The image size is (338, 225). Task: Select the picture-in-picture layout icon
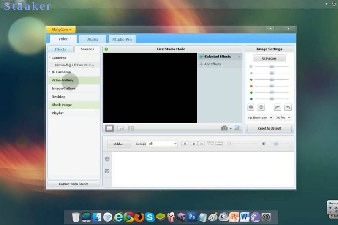point(120,128)
